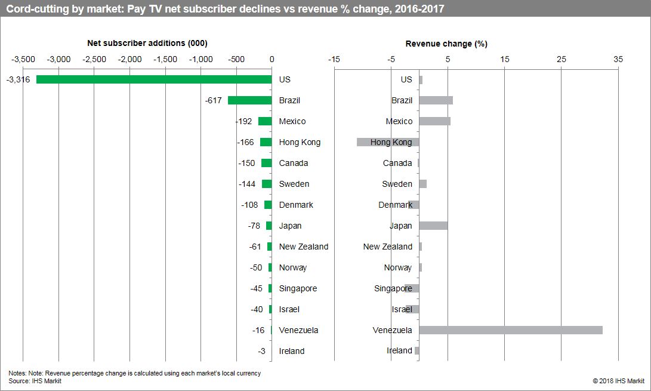The height and width of the screenshot is (391, 651).
Task: Click the 'Revenue change (%)' axis title
Action: pos(446,44)
